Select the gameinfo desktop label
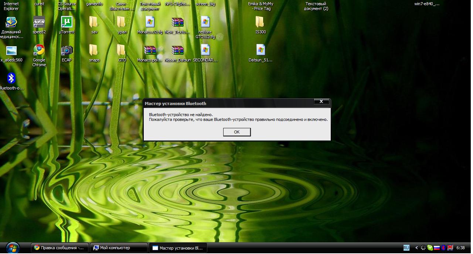 [94, 4]
